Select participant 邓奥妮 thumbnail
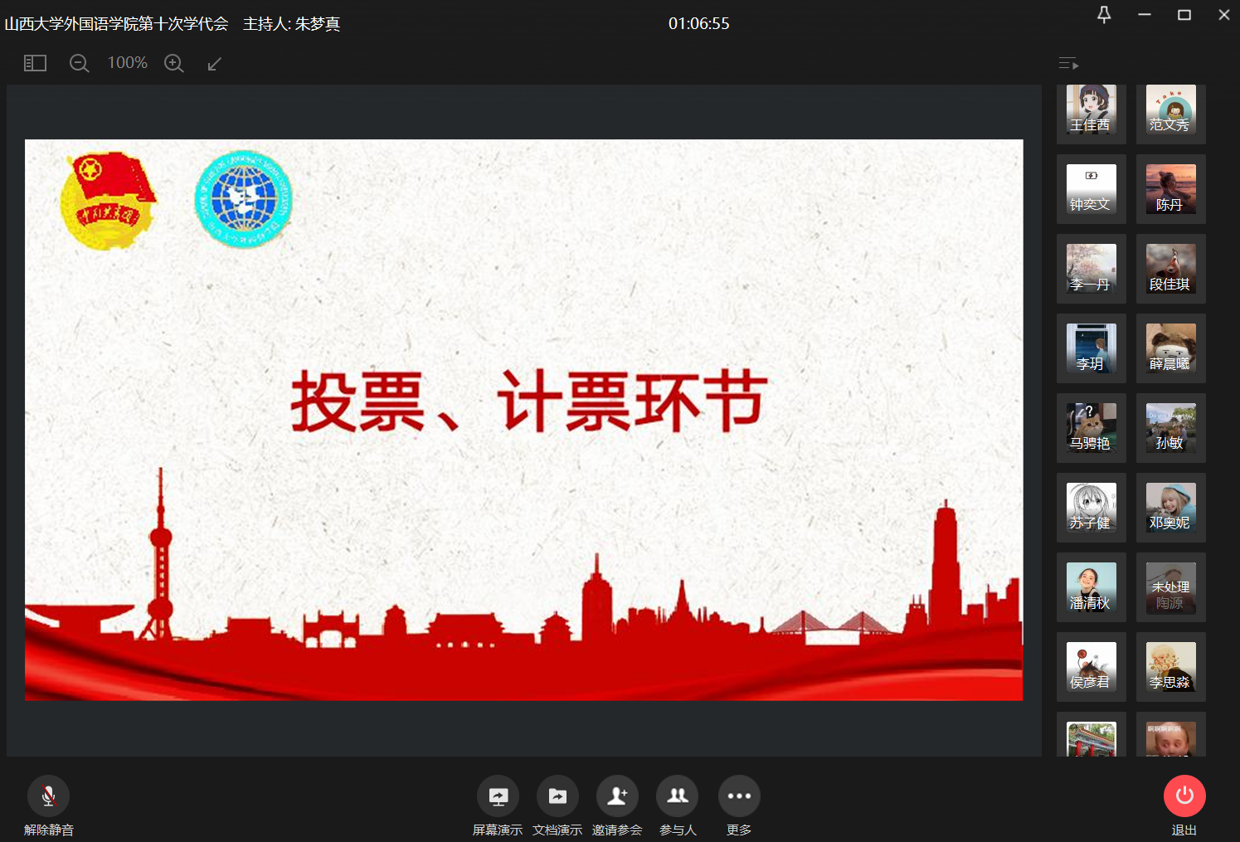 tap(1170, 508)
